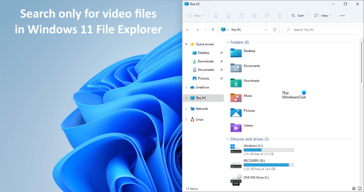Go up one level arrow
This screenshot has width=364, height=192.
point(213,30)
